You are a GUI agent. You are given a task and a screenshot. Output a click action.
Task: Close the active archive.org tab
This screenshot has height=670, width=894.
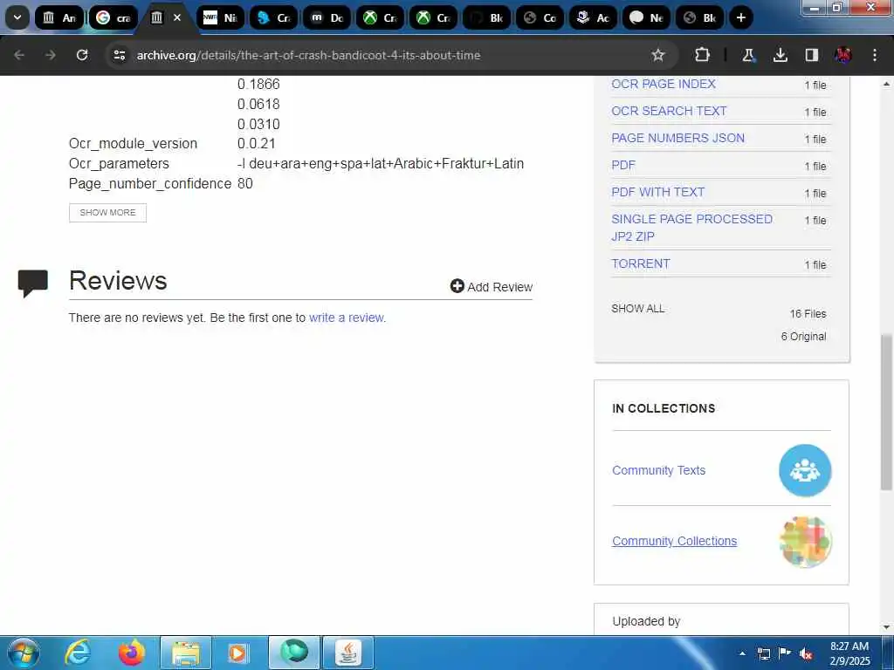tap(177, 17)
